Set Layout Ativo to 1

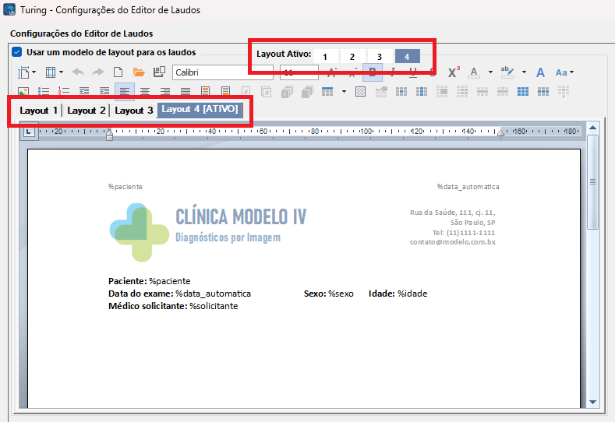point(325,57)
